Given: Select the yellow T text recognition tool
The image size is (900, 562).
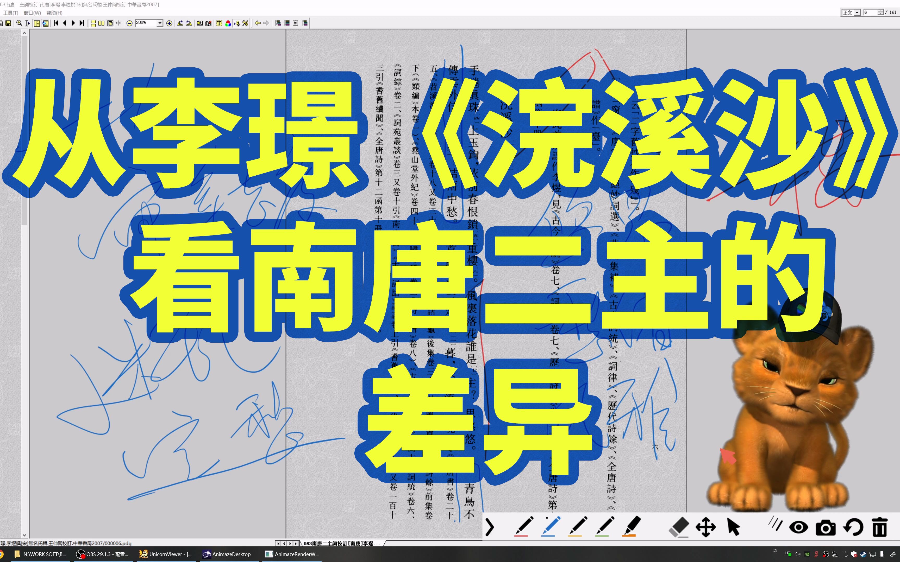Looking at the screenshot, I should 219,23.
